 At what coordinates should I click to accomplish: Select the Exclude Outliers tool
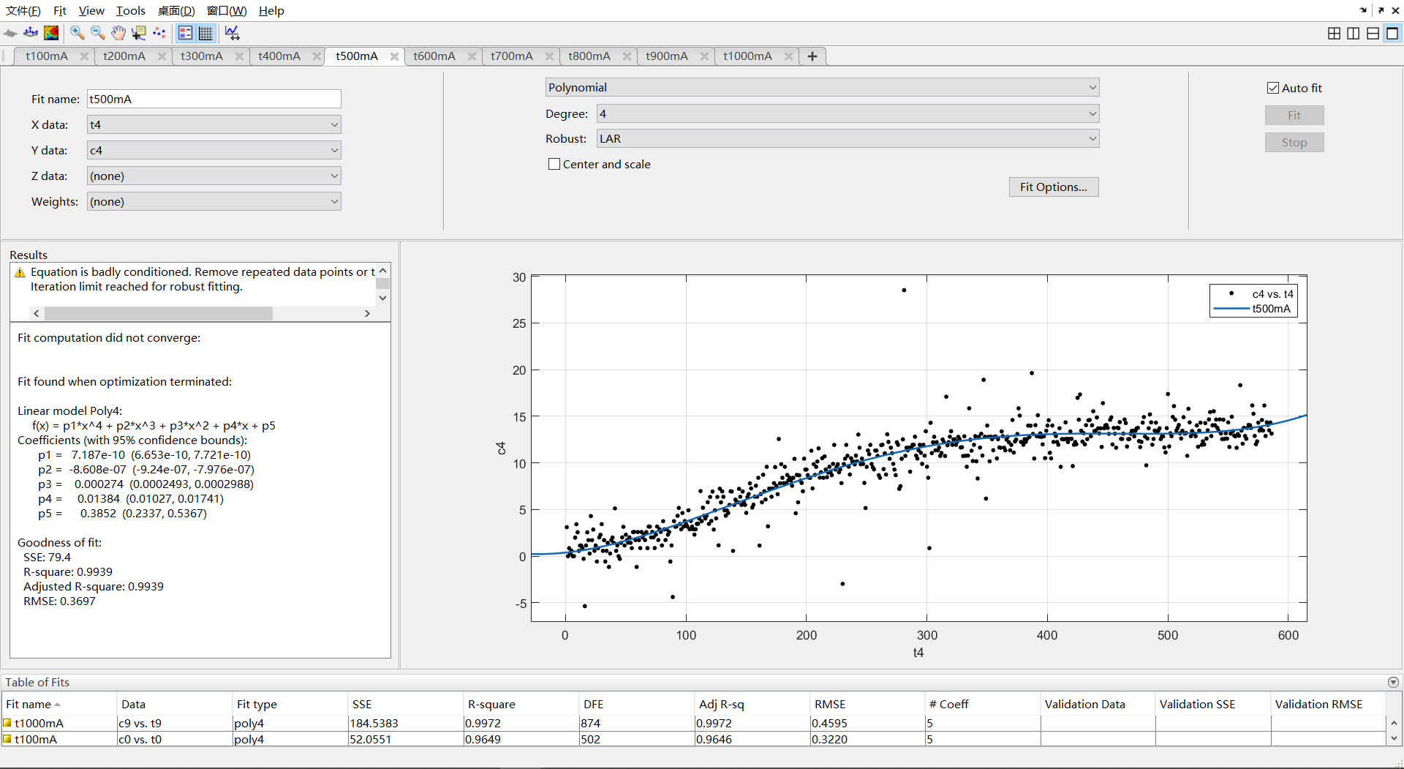click(x=159, y=33)
